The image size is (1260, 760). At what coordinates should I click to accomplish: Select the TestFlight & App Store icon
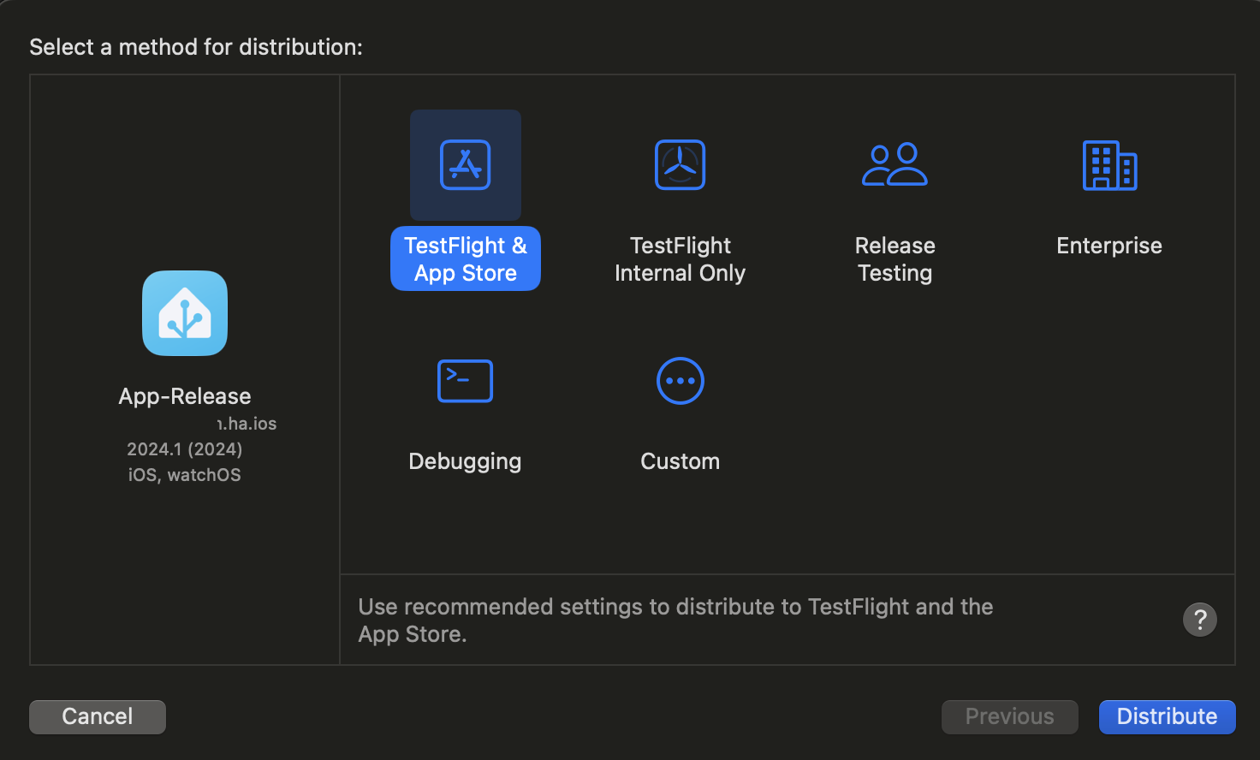coord(466,165)
